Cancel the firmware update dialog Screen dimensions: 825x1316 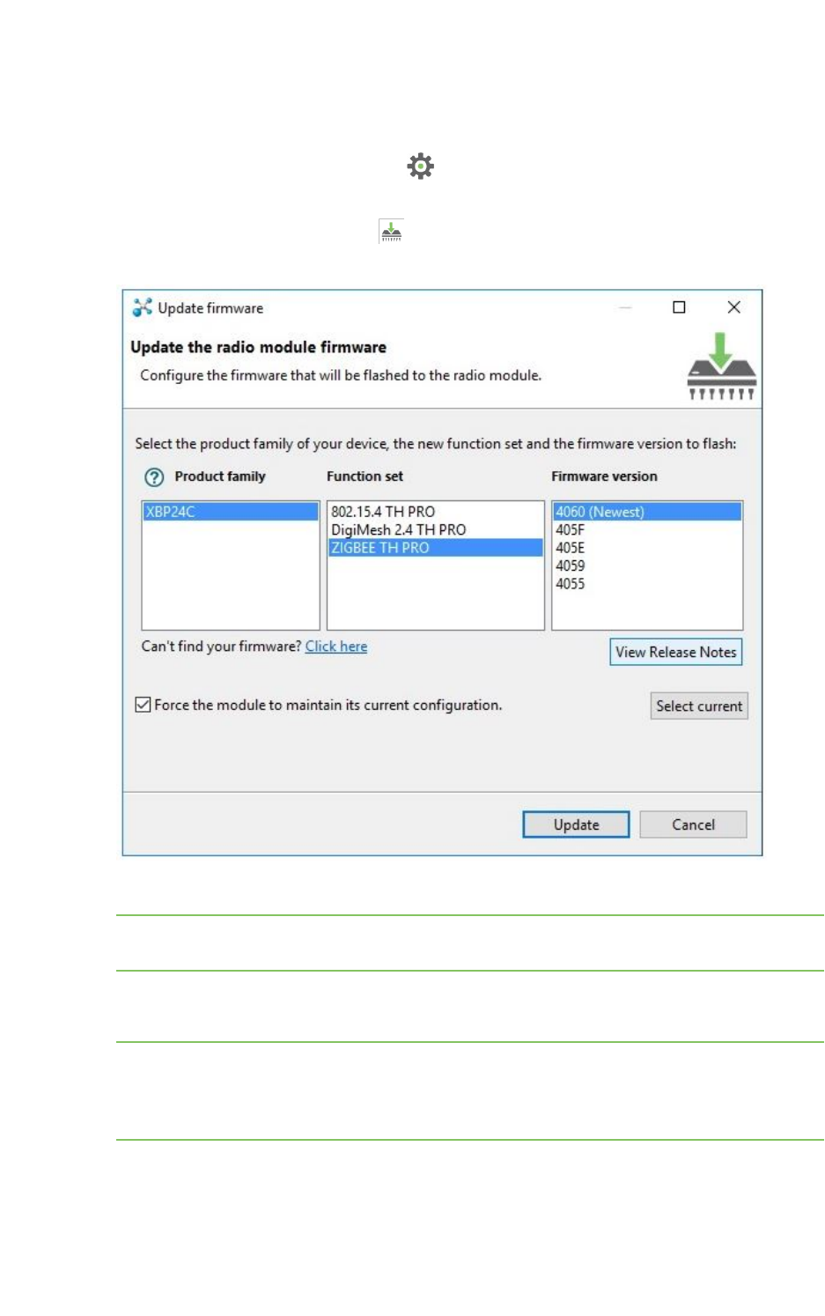pos(693,824)
